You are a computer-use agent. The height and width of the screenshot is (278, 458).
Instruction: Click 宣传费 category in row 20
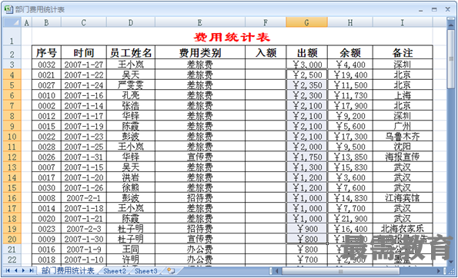(200, 240)
